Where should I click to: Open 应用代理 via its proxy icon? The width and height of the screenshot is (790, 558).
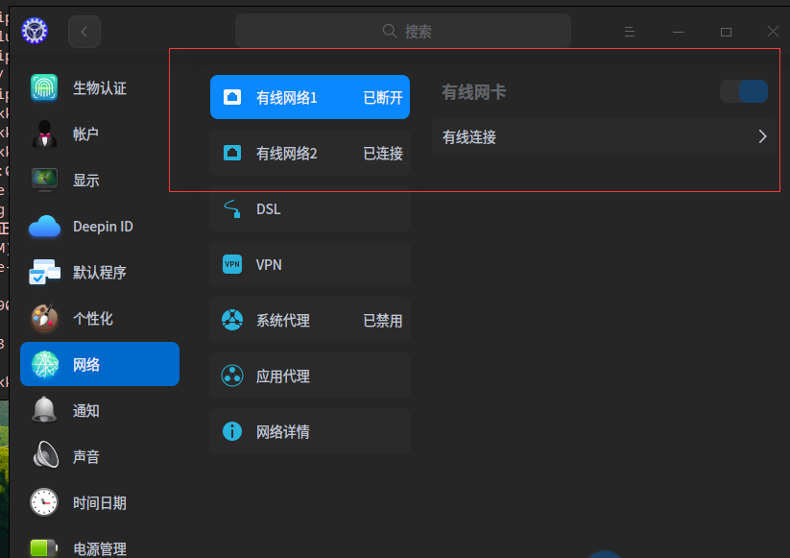[x=231, y=376]
